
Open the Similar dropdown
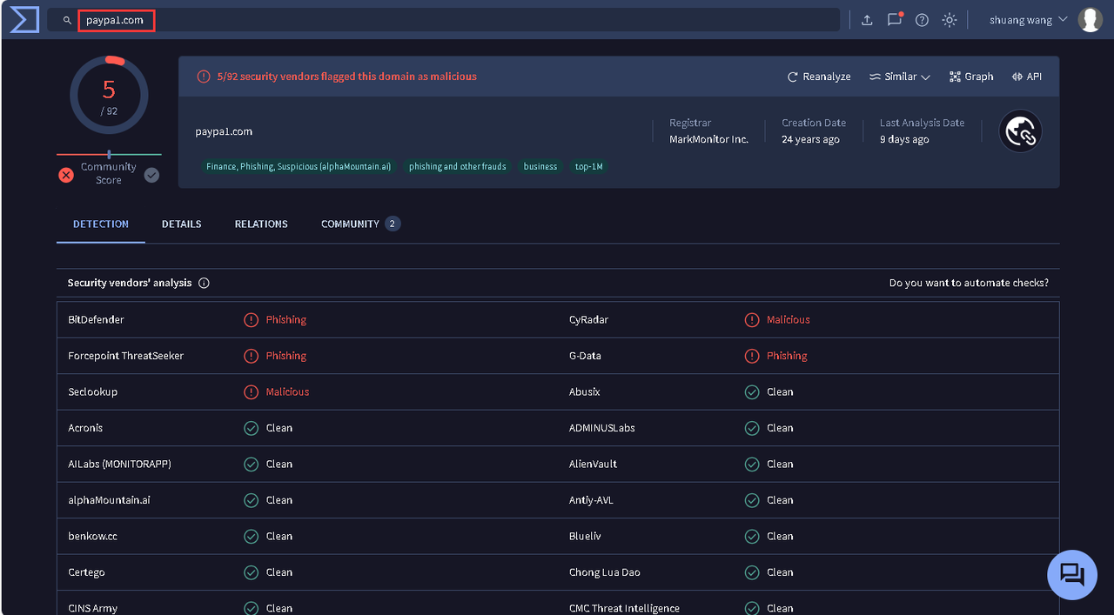tap(900, 77)
